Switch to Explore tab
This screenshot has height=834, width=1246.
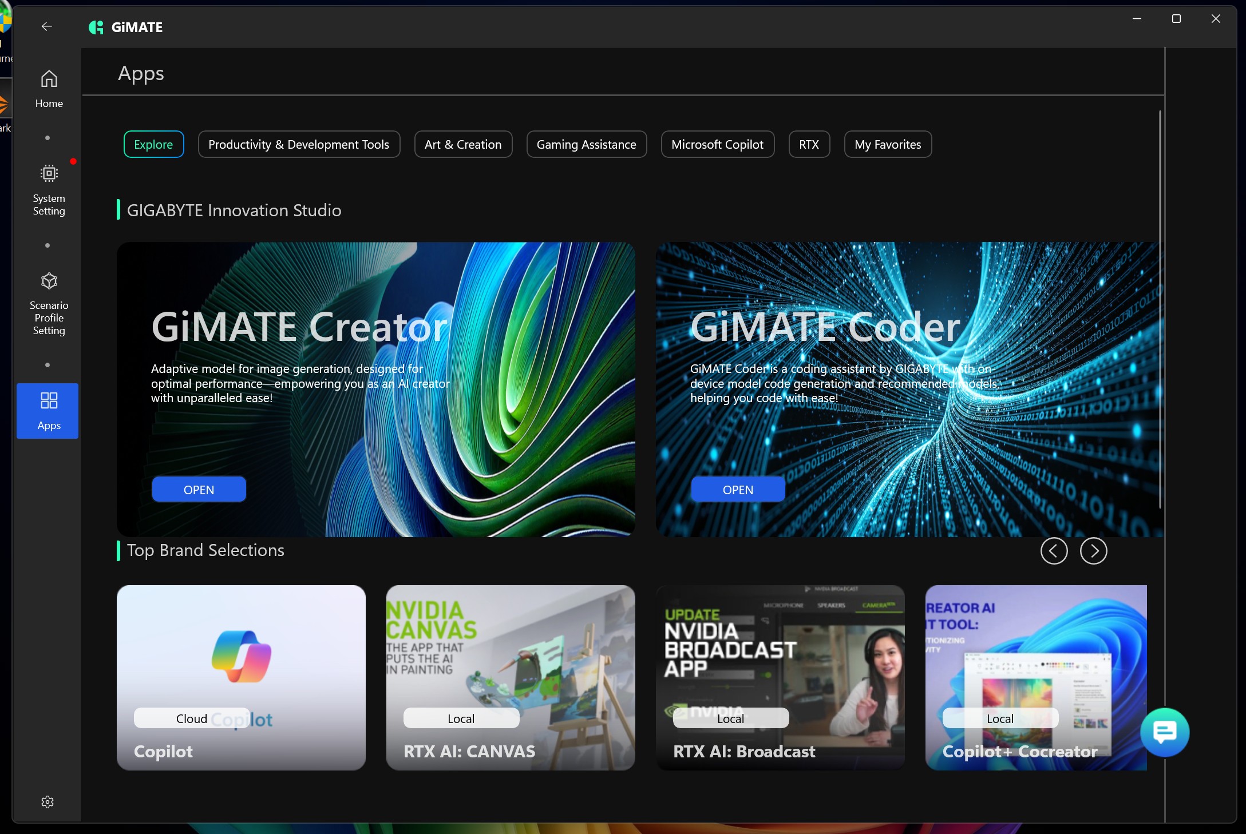(x=153, y=144)
